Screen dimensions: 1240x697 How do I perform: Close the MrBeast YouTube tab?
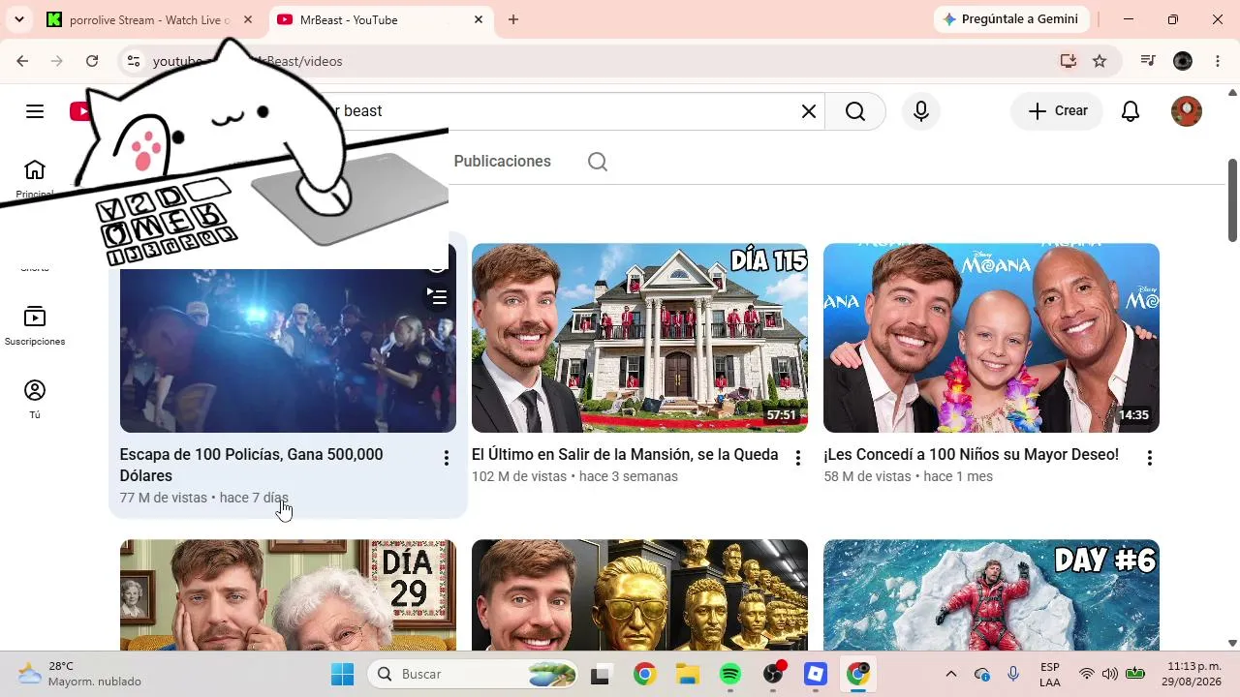click(479, 19)
